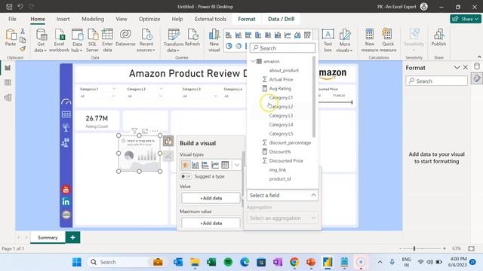Expand the visual types gallery arrow
This screenshot has height=271, width=483.
pyautogui.click(x=236, y=165)
